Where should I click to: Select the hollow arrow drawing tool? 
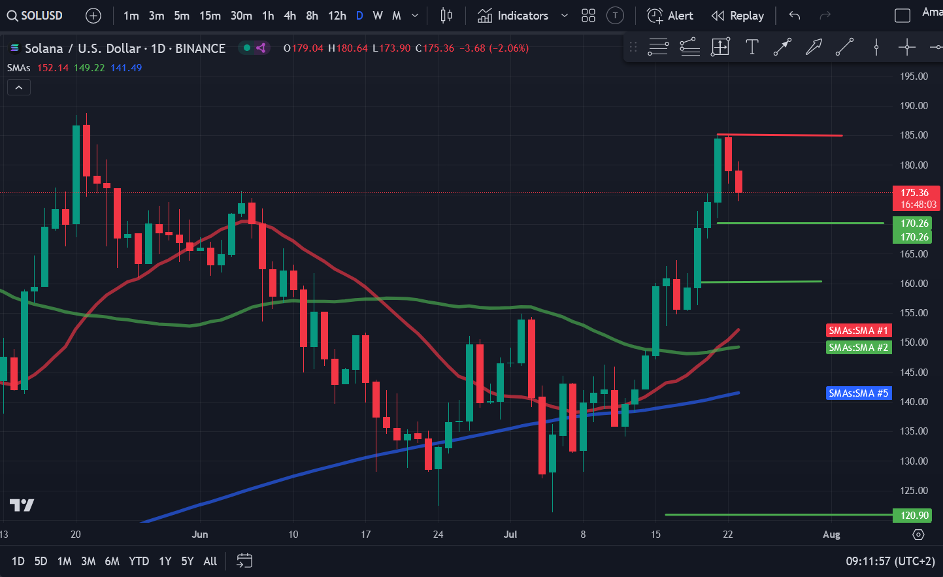click(814, 47)
